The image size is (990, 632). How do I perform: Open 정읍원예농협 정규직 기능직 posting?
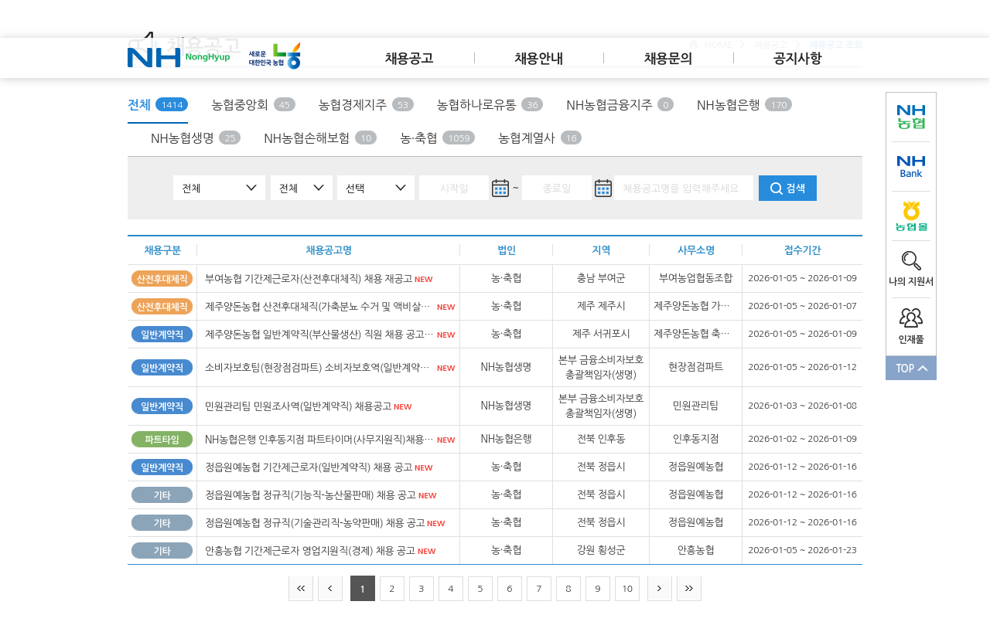[x=310, y=494]
